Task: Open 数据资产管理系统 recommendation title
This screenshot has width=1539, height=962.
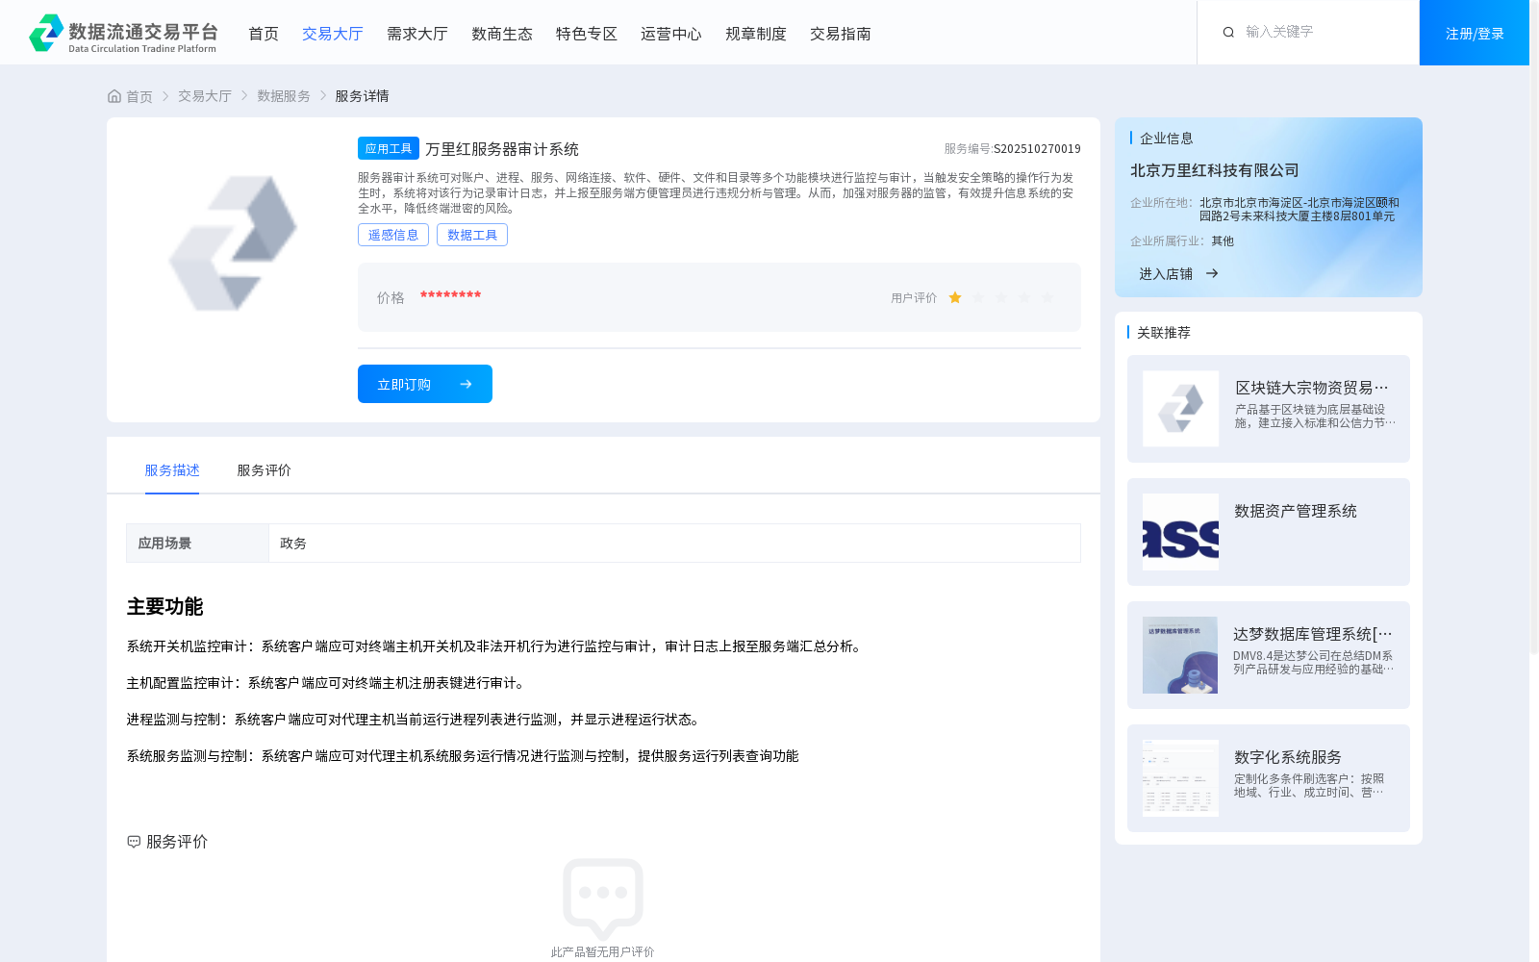Action: [1296, 511]
